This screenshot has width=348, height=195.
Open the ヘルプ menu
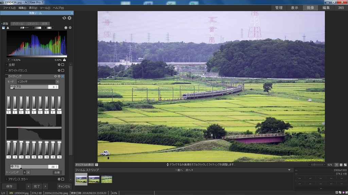pos(58,8)
